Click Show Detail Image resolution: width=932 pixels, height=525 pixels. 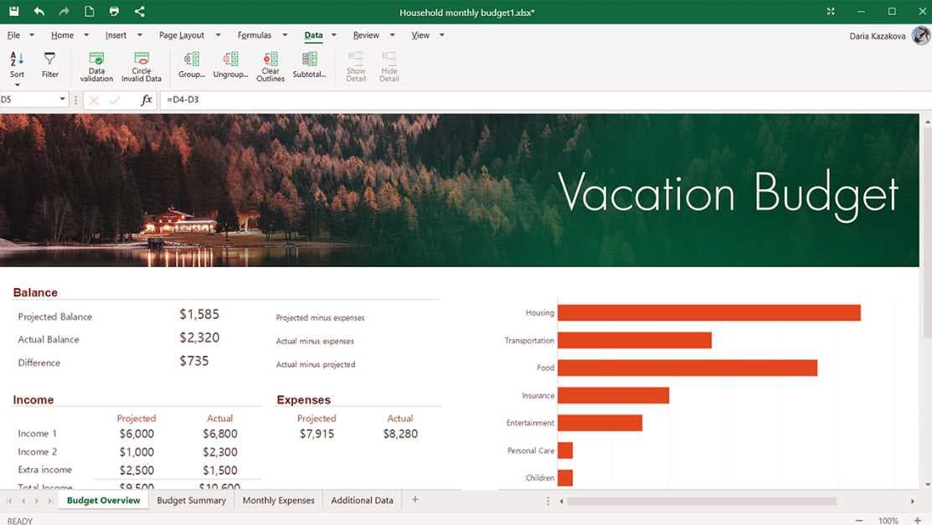click(x=356, y=65)
